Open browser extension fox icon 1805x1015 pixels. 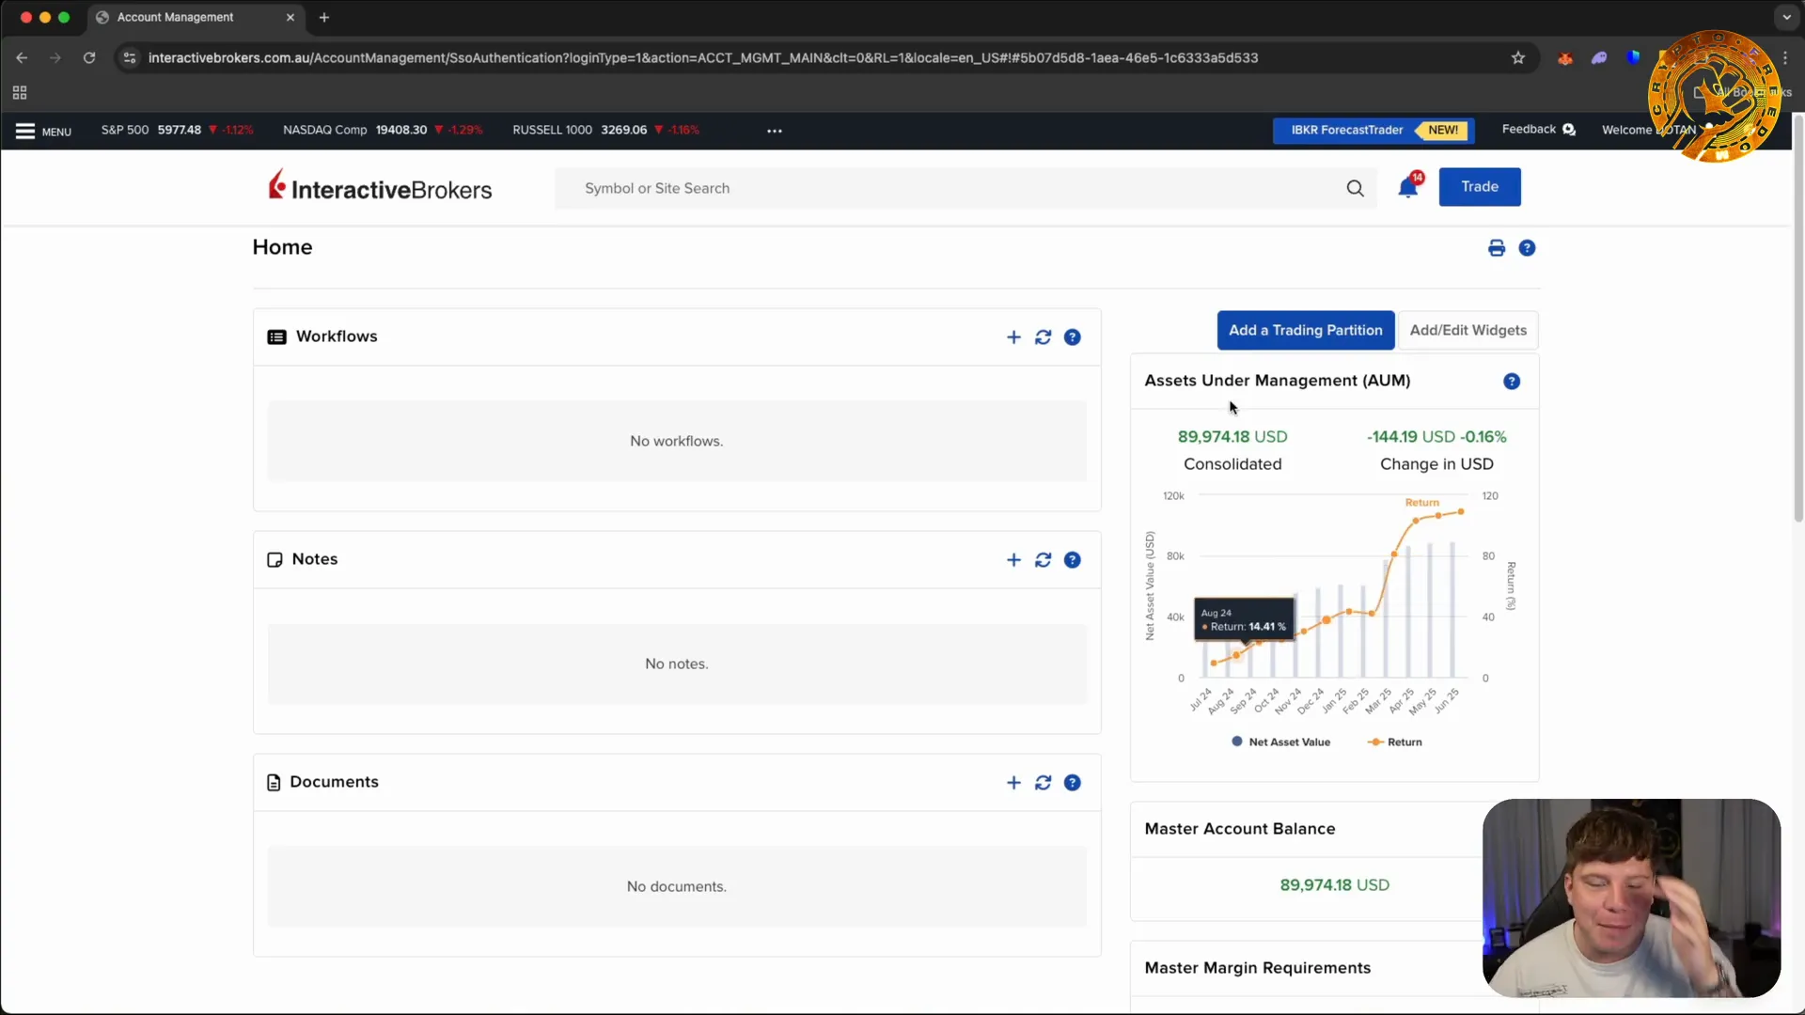point(1565,58)
